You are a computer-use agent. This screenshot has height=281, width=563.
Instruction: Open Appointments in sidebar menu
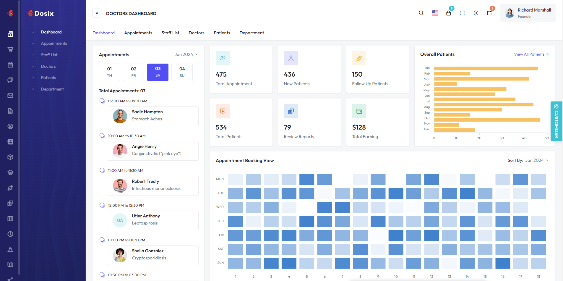(x=54, y=43)
